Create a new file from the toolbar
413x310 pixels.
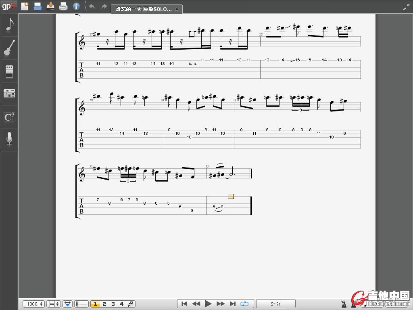click(25, 6)
